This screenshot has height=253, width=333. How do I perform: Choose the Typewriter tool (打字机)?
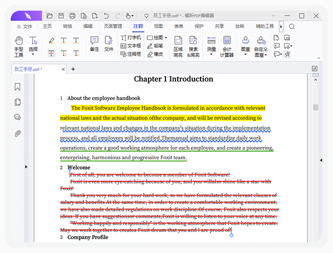131,38
